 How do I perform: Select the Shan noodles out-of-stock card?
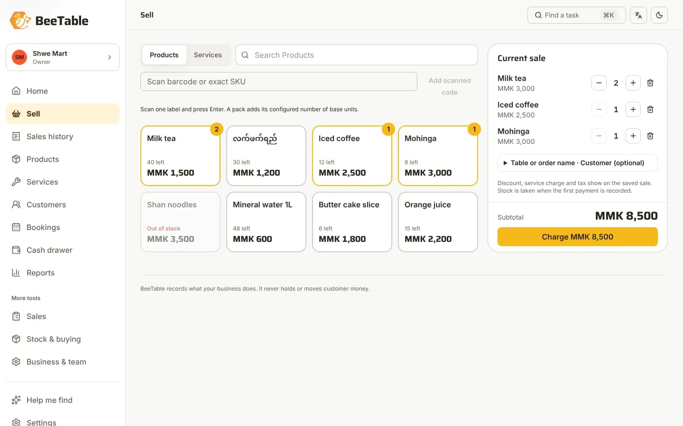pos(180,222)
